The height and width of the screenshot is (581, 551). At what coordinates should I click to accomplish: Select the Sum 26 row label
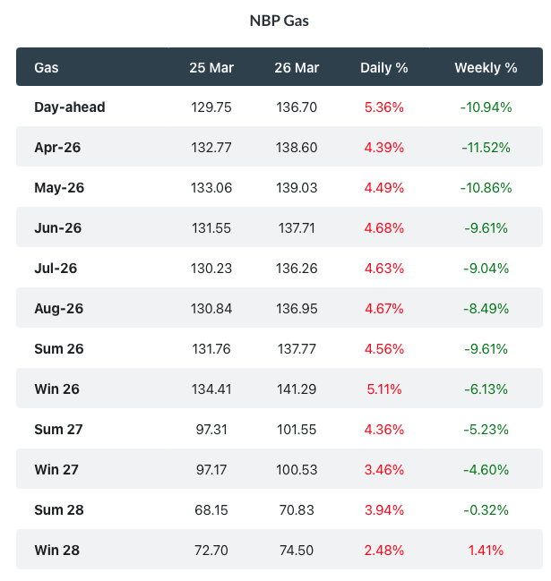click(x=58, y=349)
